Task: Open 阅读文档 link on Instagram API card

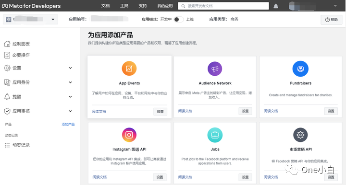Action: (x=99, y=177)
